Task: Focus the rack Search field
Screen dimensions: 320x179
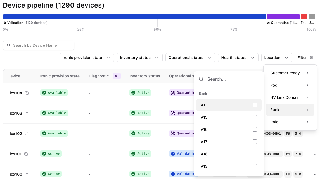Action: point(229,79)
